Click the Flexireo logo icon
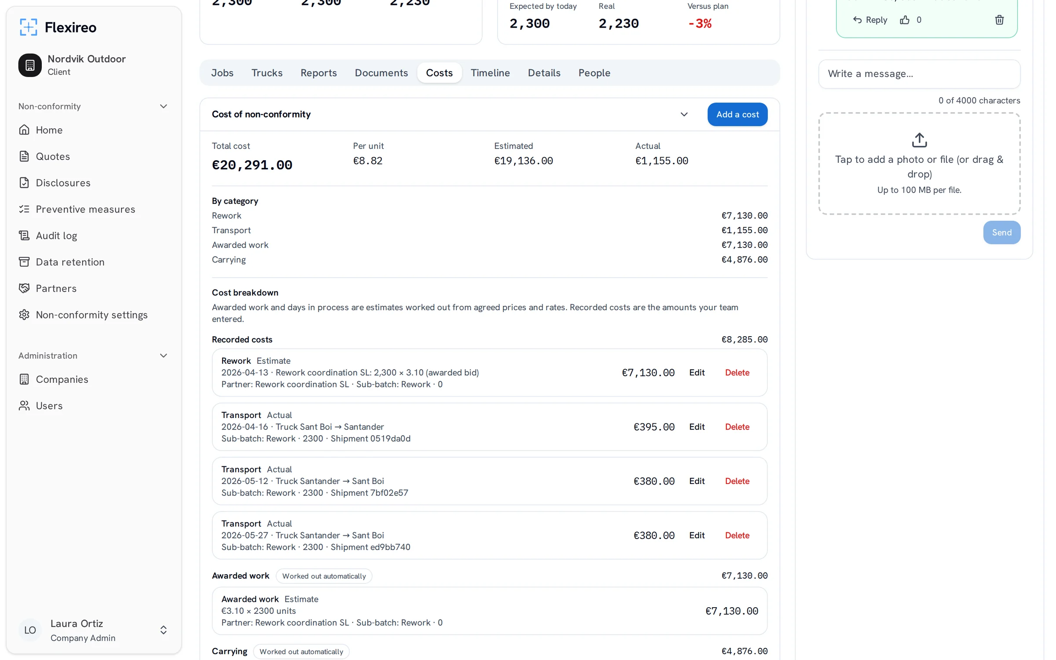The width and height of the screenshot is (1056, 660). [x=29, y=27]
